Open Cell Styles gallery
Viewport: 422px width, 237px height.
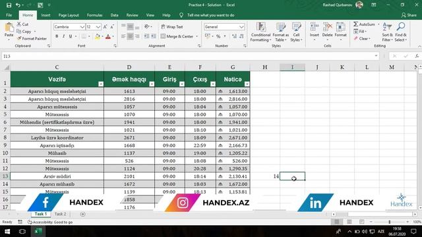point(296,32)
